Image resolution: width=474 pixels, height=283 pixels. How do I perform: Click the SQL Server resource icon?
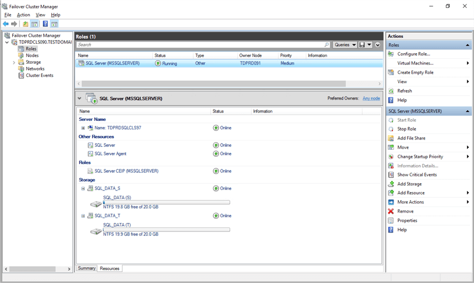91,145
